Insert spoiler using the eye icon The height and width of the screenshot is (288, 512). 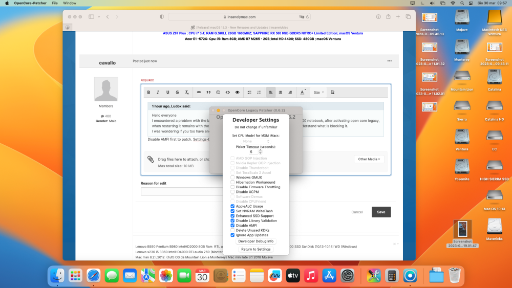pyautogui.click(x=238, y=92)
